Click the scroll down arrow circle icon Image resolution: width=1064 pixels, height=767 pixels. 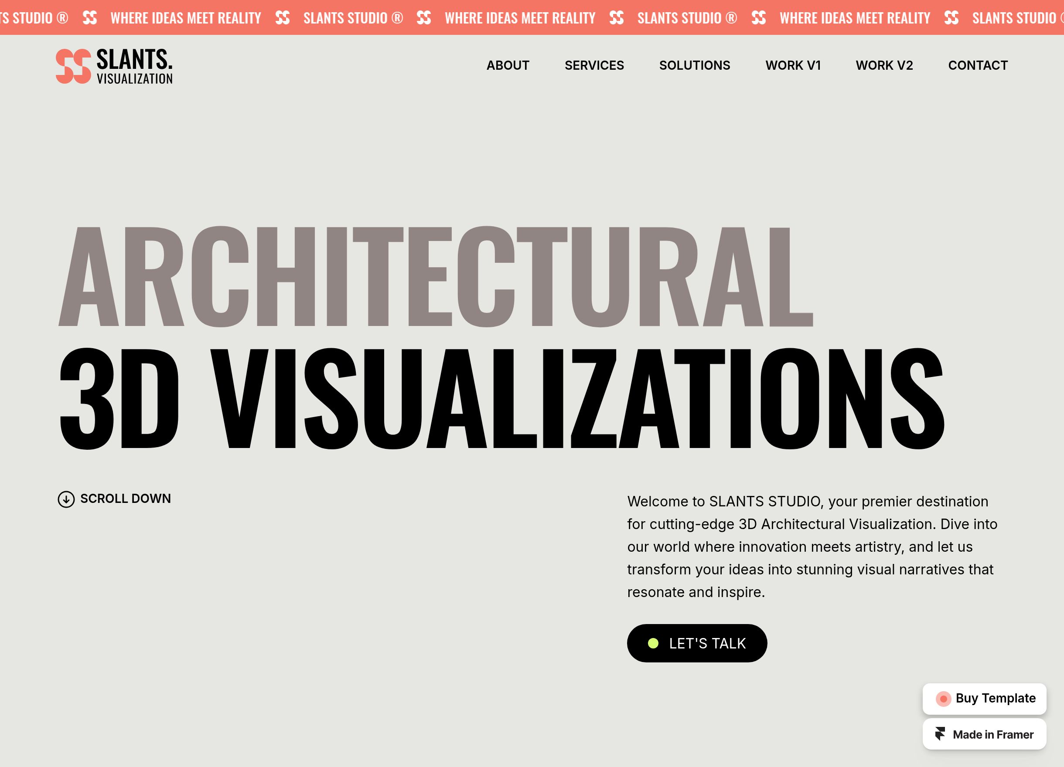(66, 499)
